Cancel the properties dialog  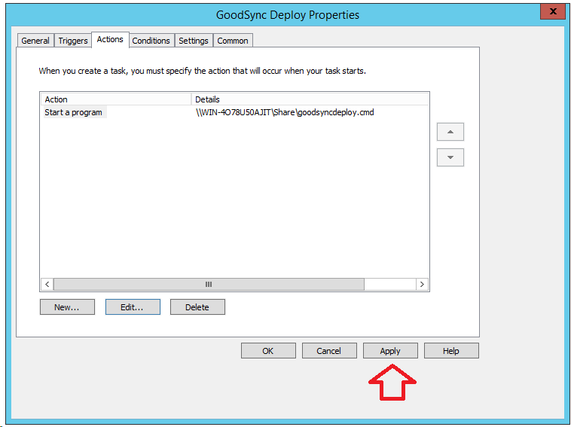click(329, 350)
